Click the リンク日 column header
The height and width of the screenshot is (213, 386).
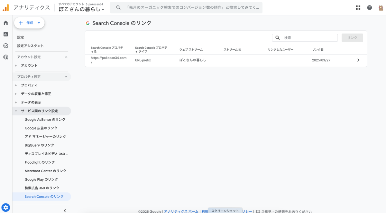point(318,50)
